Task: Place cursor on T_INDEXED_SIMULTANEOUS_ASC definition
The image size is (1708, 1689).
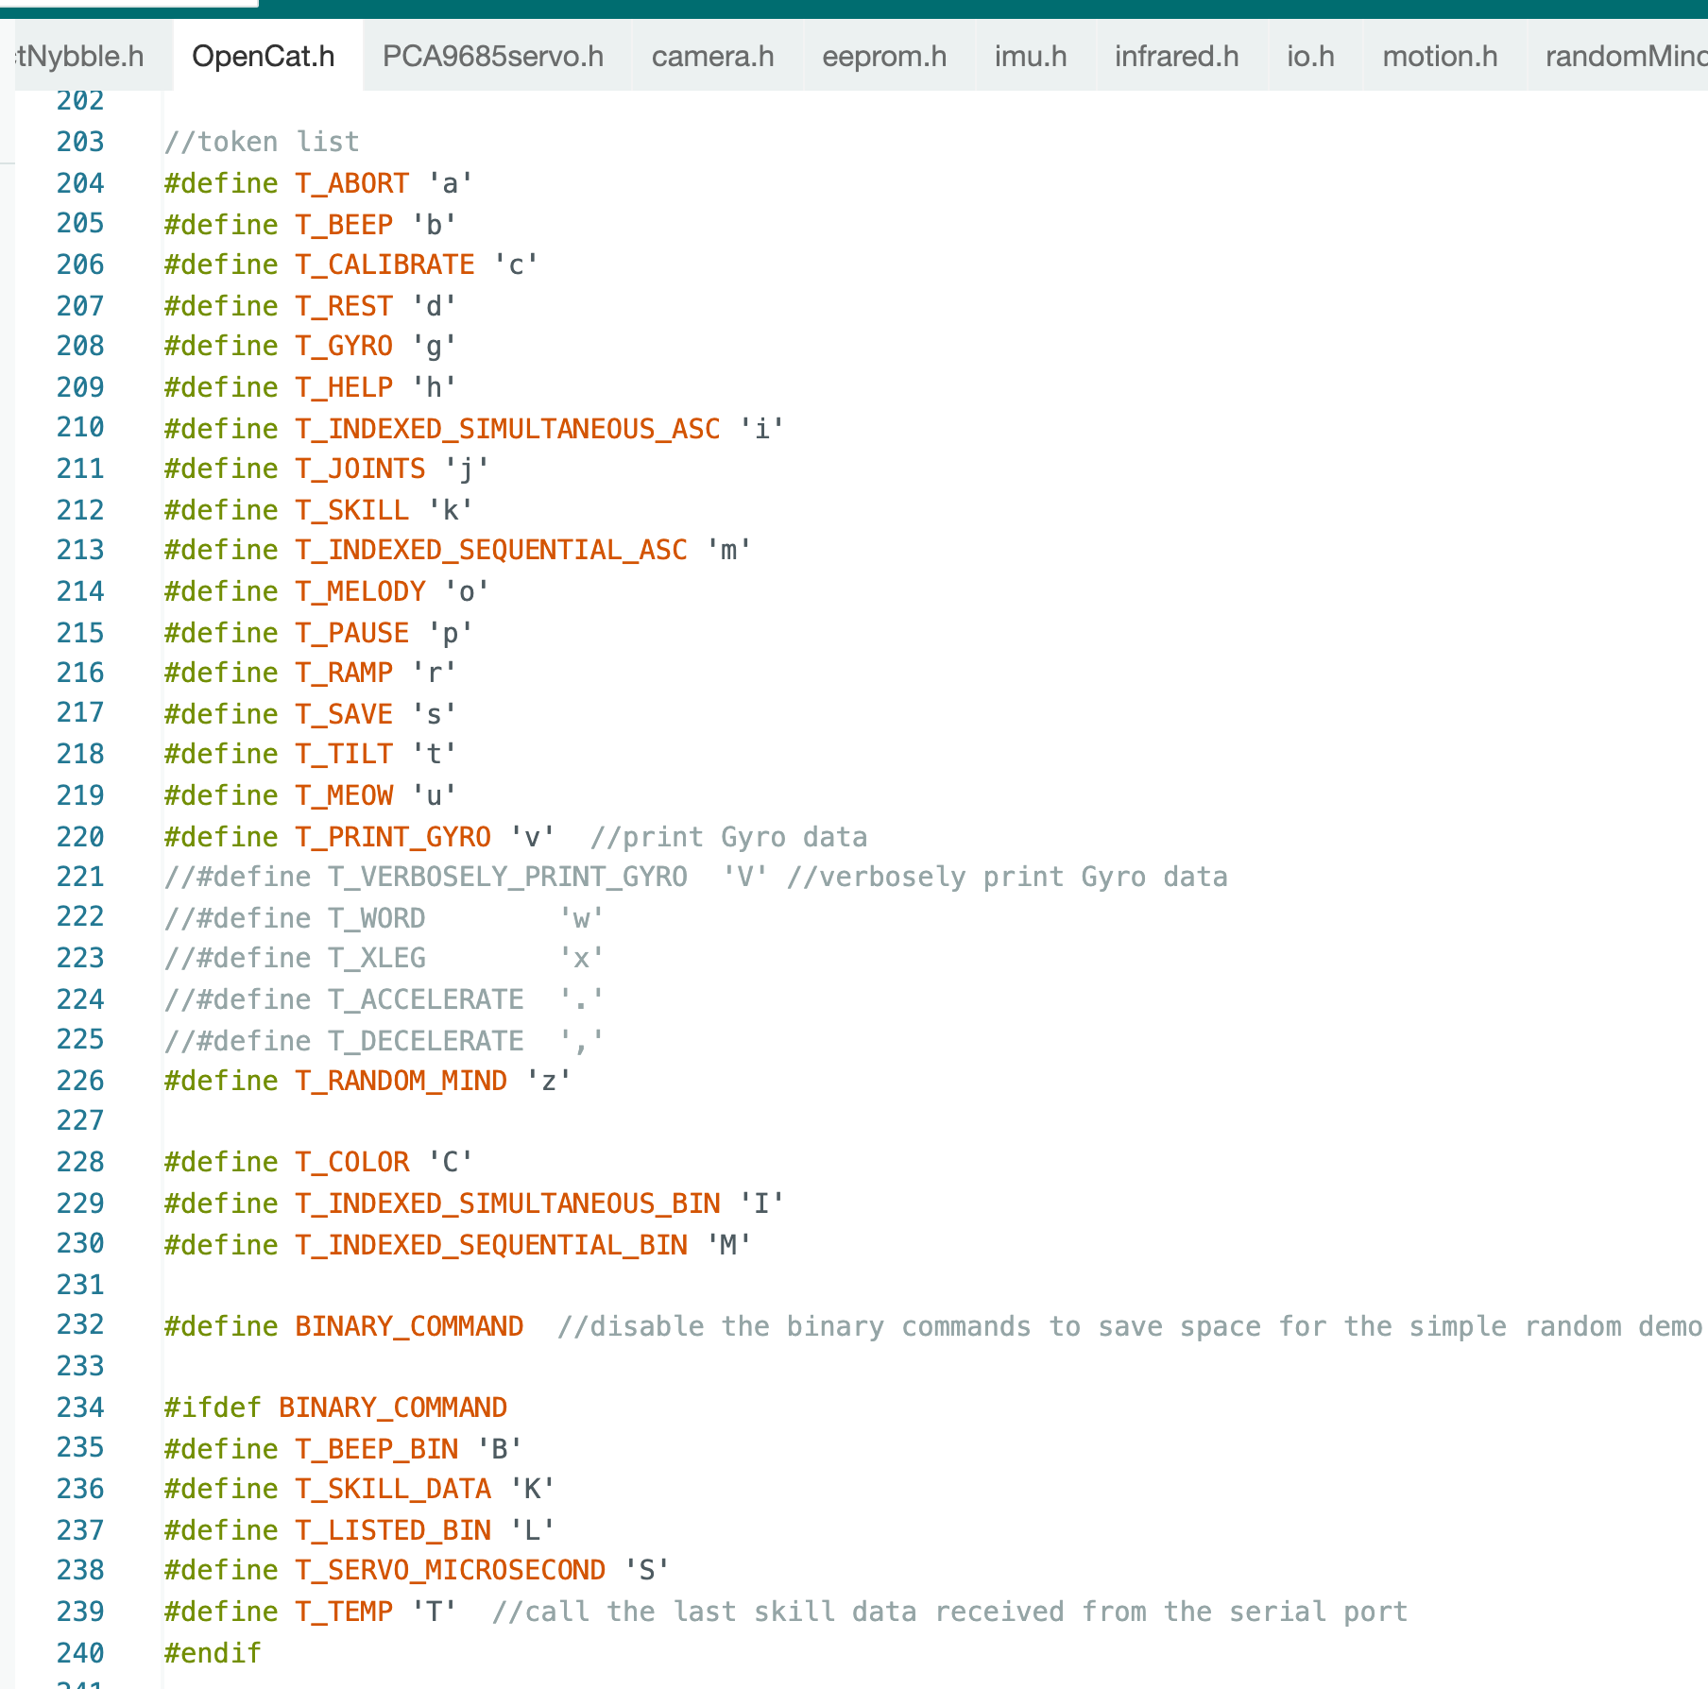Action: tap(507, 429)
